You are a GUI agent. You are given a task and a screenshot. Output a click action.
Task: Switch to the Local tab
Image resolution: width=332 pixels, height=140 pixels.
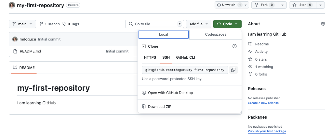pos(164,34)
